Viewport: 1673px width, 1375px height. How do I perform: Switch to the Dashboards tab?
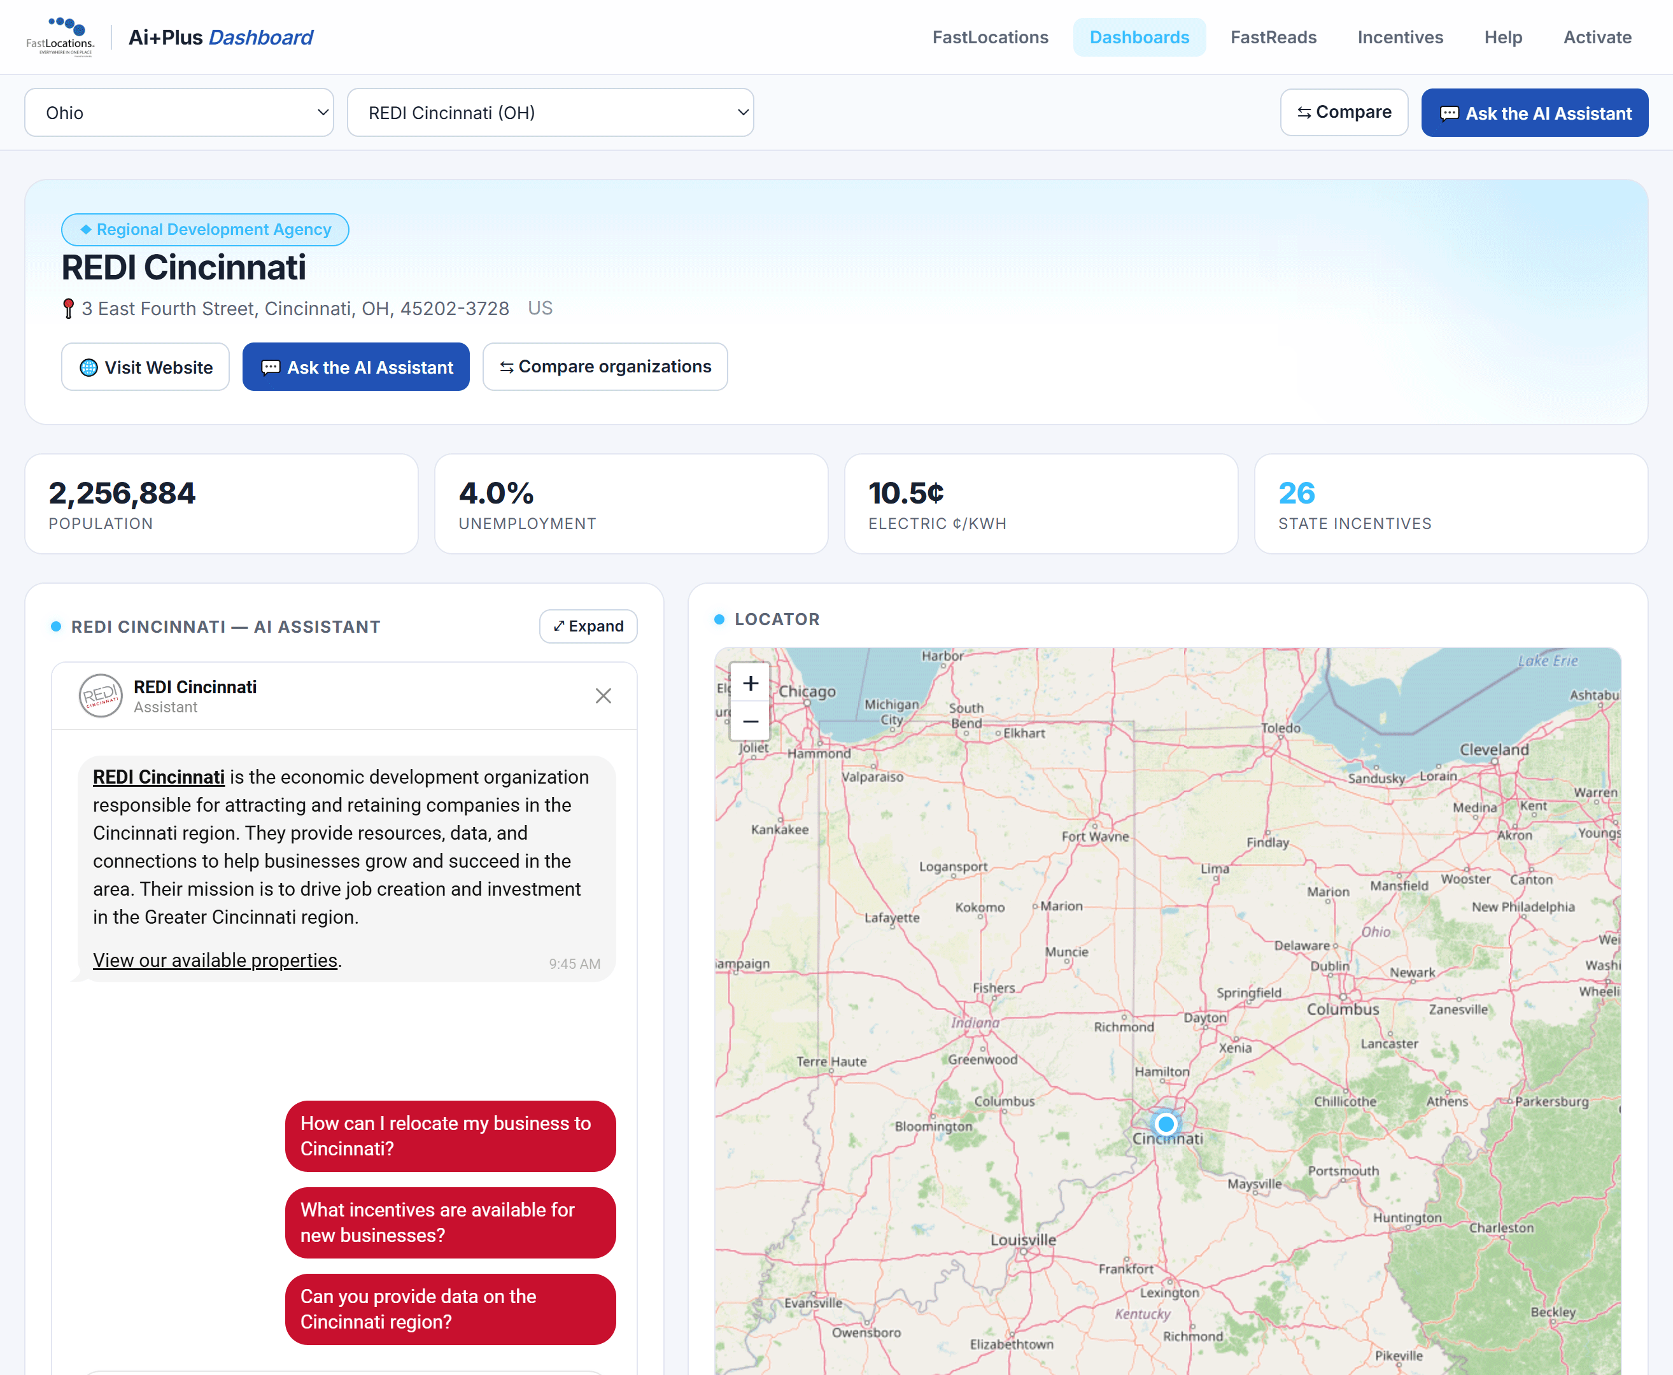coord(1139,37)
